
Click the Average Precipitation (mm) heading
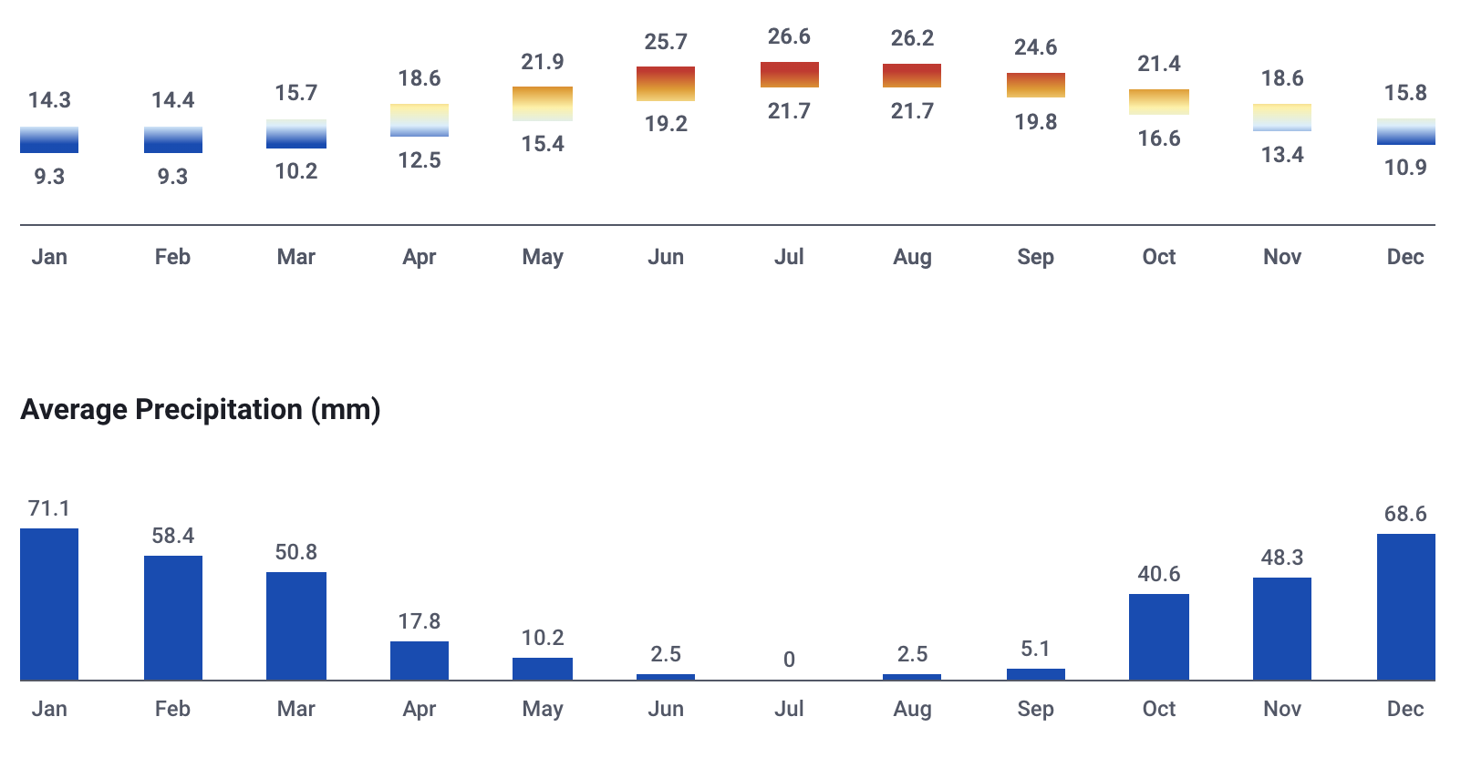[201, 409]
